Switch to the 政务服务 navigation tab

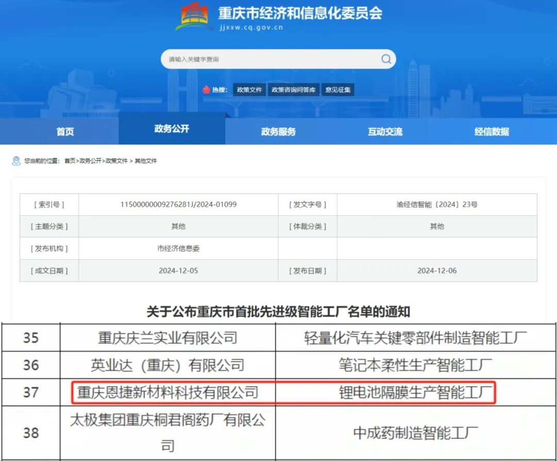coord(278,132)
